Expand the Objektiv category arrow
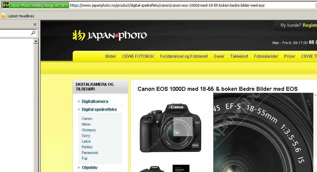317x172 pixels. (79, 167)
